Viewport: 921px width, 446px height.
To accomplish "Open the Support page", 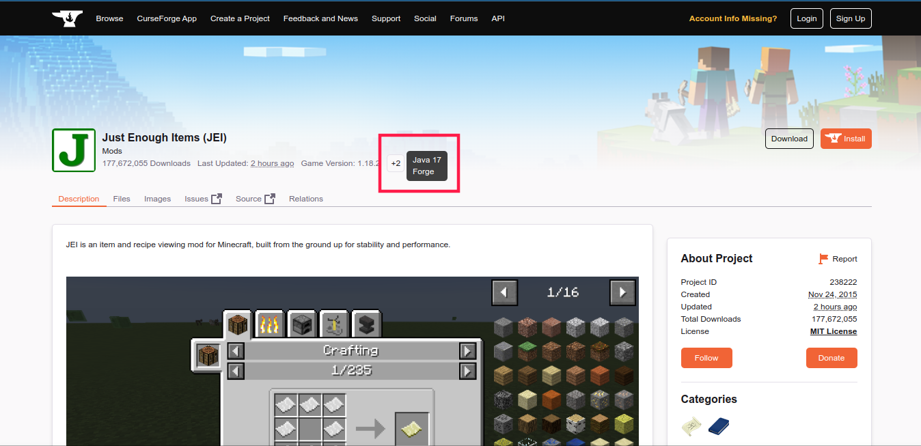I will point(386,18).
